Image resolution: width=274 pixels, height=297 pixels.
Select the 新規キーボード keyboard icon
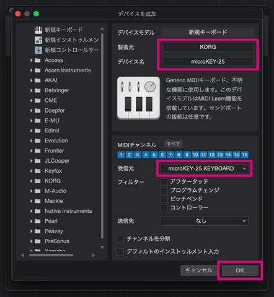tap(38, 30)
